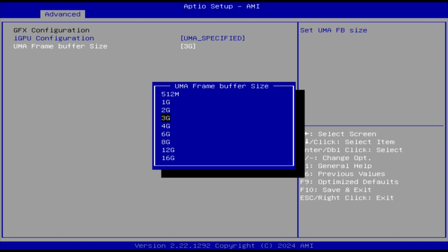Open the [3G] current value field
Image resolution: width=448 pixels, height=252 pixels.
188,46
